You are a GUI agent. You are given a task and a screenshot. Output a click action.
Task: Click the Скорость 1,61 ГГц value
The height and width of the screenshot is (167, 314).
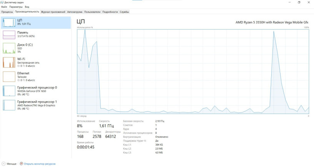pos(107,126)
